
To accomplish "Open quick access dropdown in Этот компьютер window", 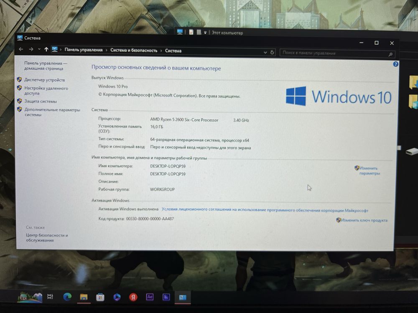I will [205, 33].
